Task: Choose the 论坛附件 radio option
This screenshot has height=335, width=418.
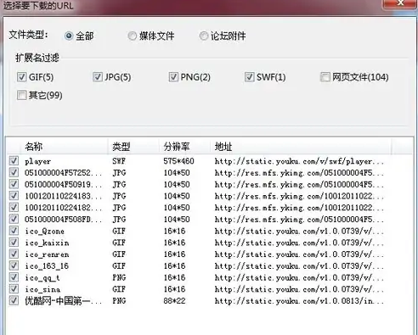Action: tap(203, 36)
